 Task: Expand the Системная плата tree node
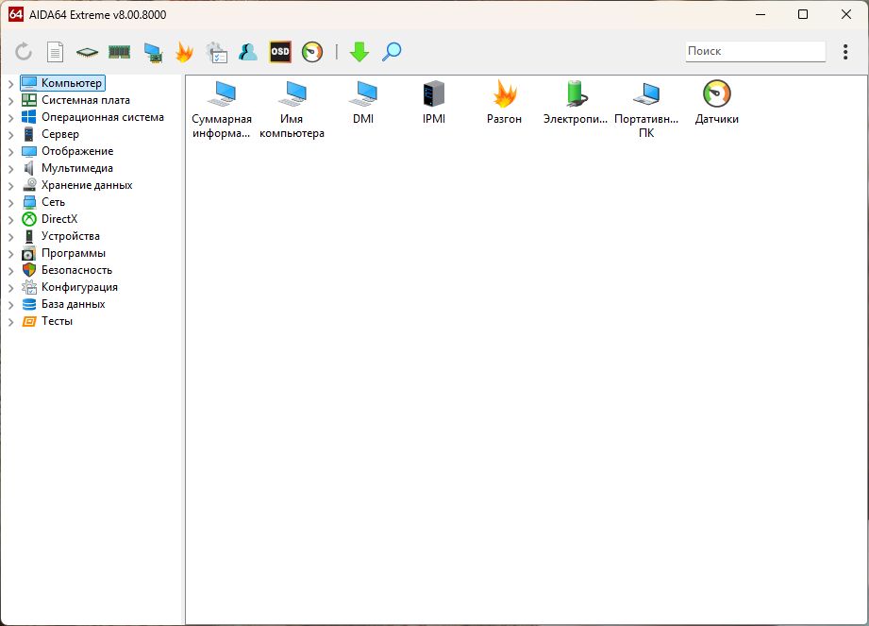(x=10, y=101)
